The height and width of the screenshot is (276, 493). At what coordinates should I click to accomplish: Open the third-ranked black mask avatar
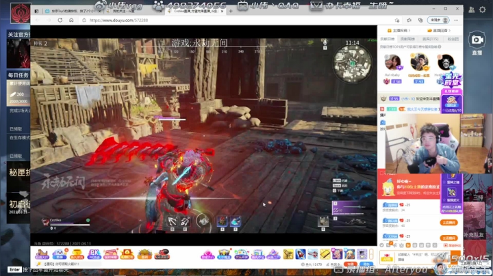(x=446, y=62)
